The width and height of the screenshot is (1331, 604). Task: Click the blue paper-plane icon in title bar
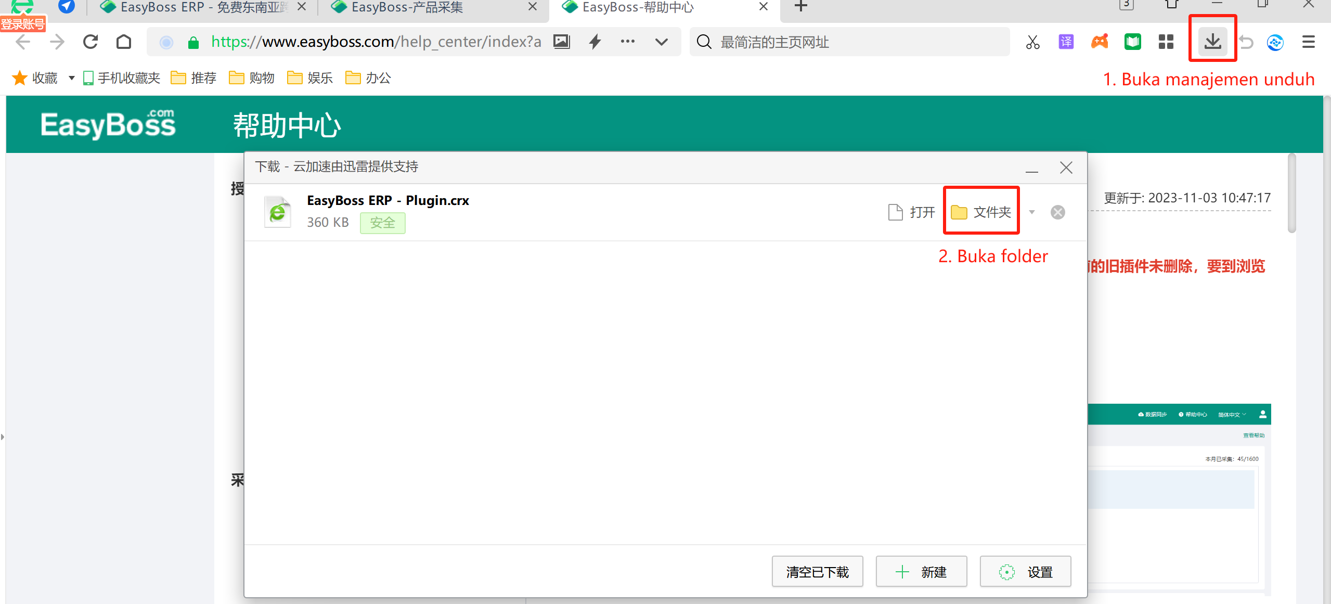click(66, 7)
